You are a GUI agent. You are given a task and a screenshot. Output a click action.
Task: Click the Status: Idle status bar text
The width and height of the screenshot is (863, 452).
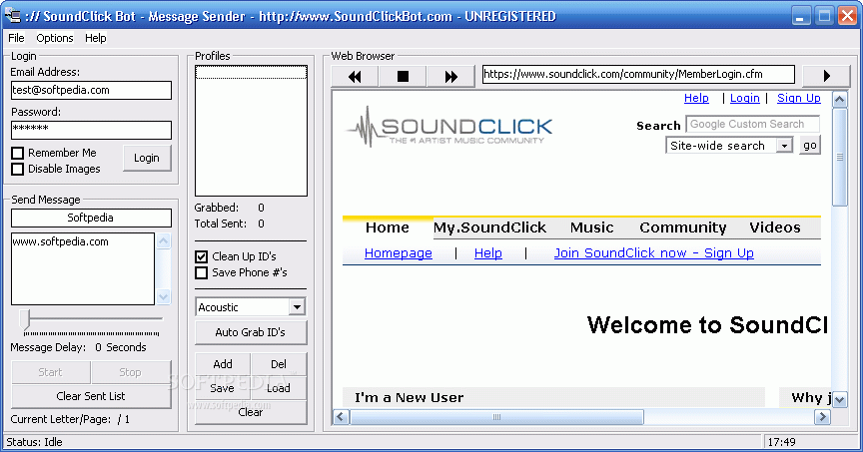pos(34,442)
